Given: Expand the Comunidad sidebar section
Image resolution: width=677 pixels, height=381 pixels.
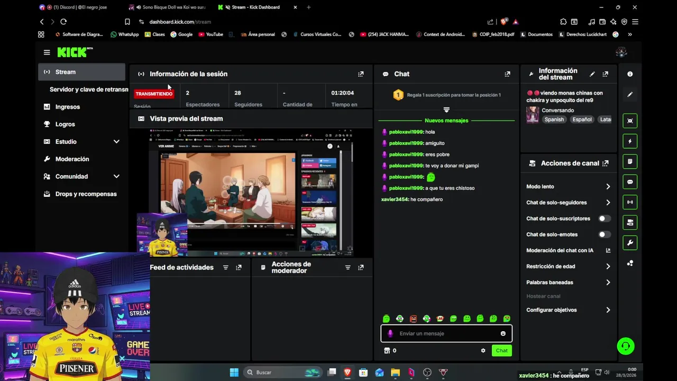Looking at the screenshot, I should tap(116, 177).
